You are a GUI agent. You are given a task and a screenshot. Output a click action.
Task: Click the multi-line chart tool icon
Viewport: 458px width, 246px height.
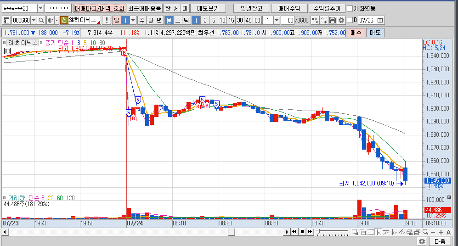(401, 232)
